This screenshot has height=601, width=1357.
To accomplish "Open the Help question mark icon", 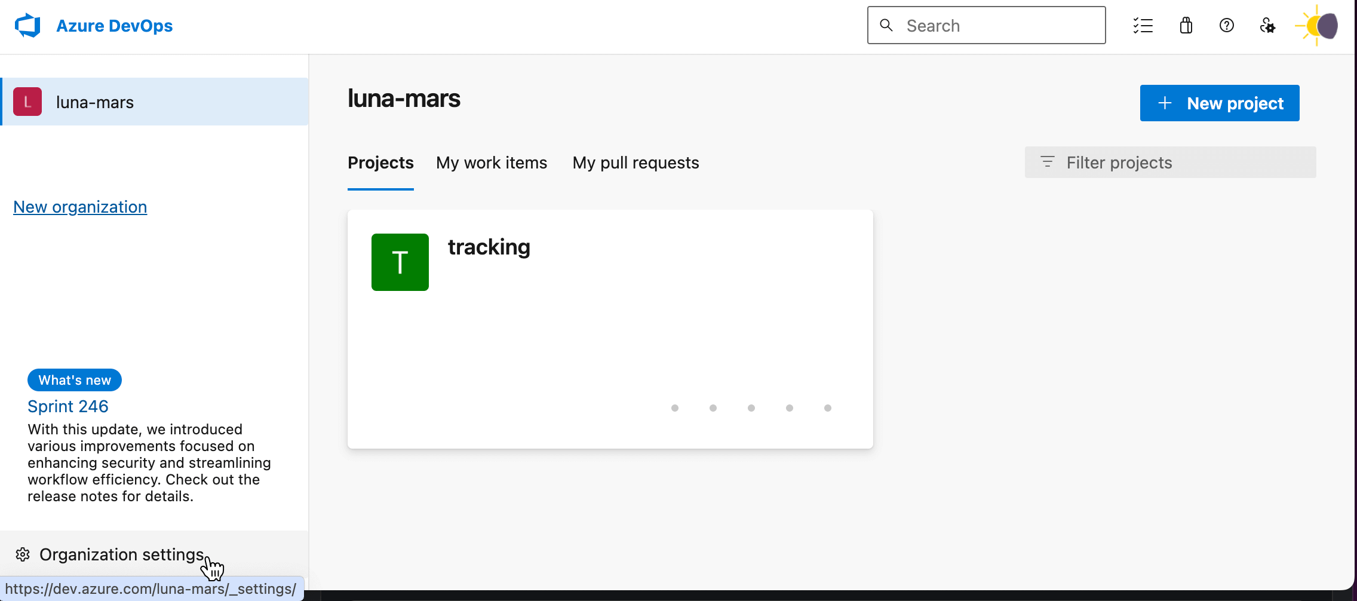I will pos(1226,26).
